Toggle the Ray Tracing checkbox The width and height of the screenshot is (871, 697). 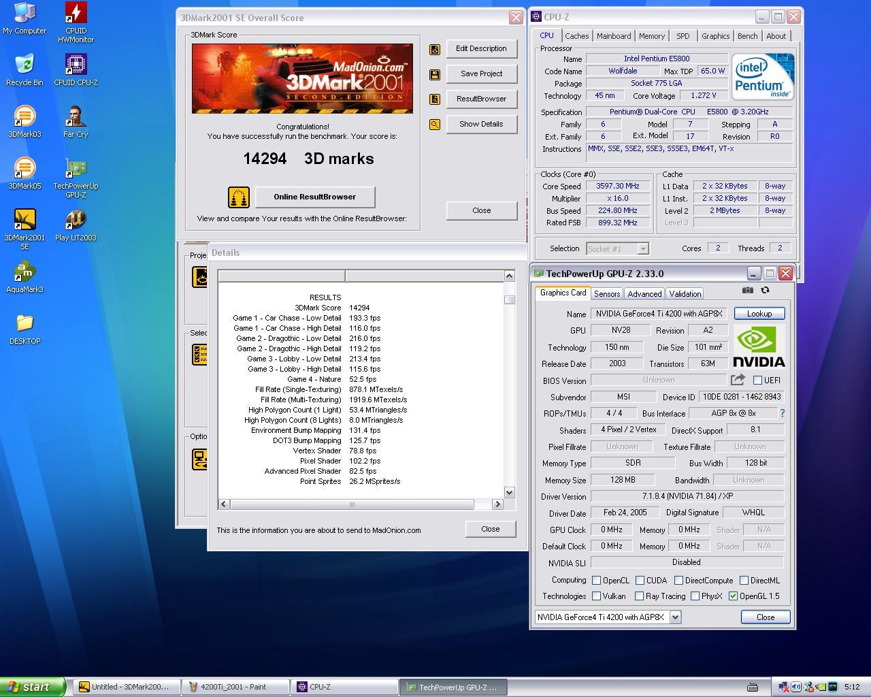pos(639,596)
